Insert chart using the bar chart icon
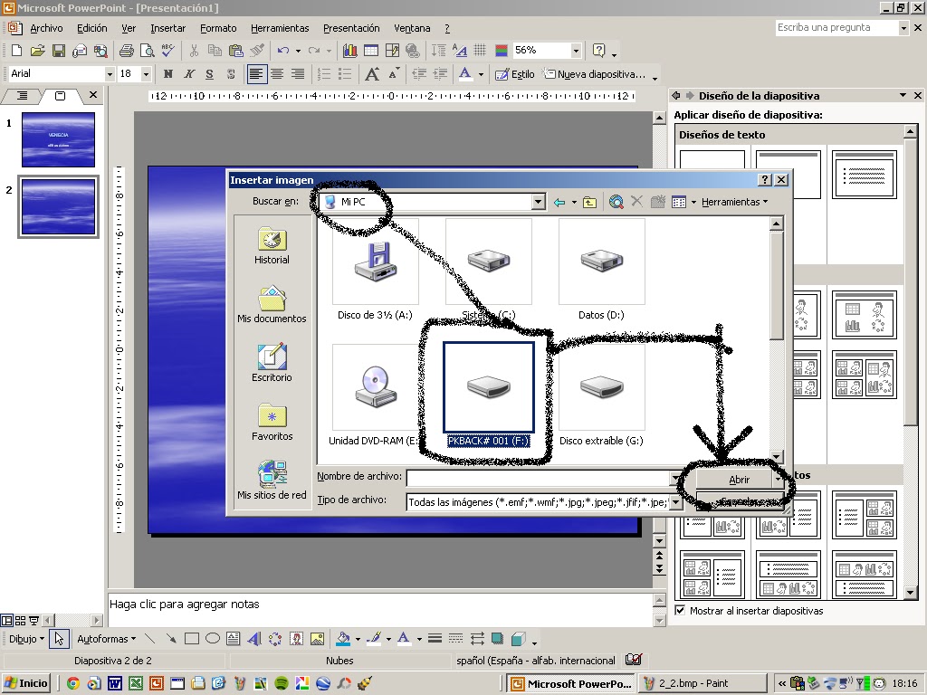This screenshot has height=695, width=927. tap(349, 51)
